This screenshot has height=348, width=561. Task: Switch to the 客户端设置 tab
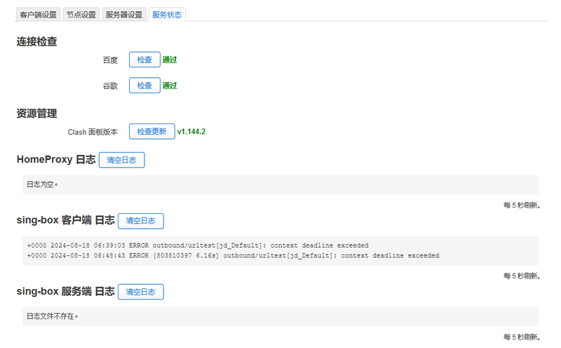point(39,15)
